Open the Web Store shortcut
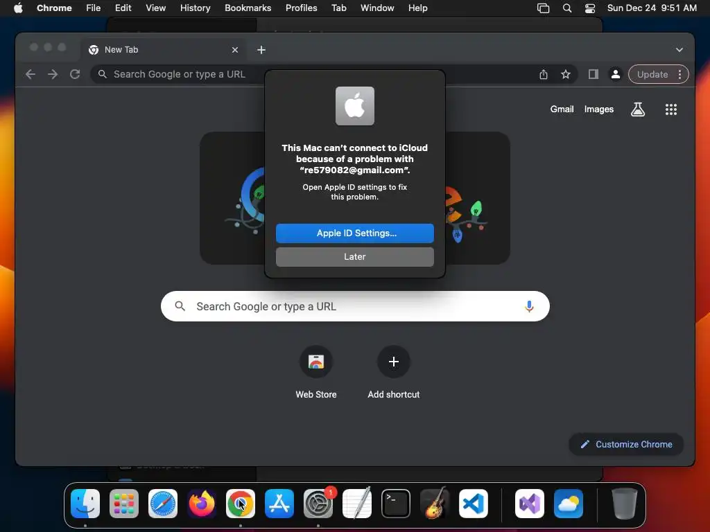This screenshot has height=532, width=710. pyautogui.click(x=316, y=362)
